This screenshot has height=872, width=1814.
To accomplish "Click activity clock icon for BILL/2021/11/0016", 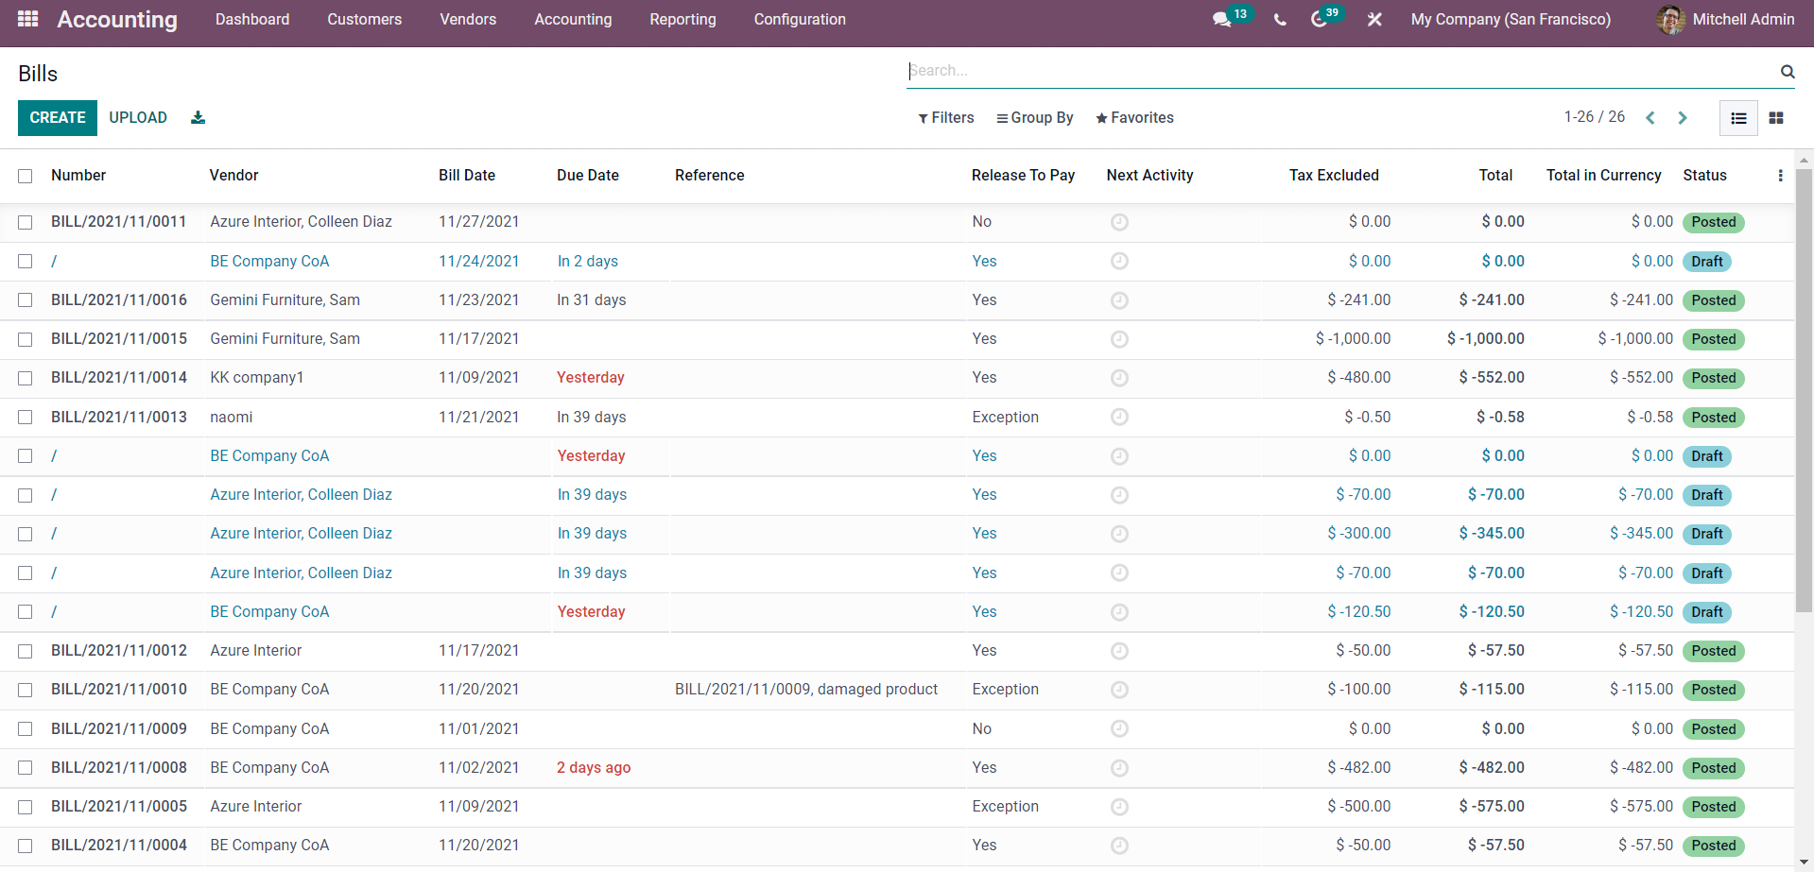I will (1119, 300).
